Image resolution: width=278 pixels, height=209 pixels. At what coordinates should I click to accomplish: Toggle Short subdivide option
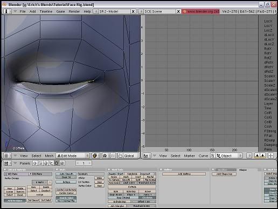(x=120, y=174)
